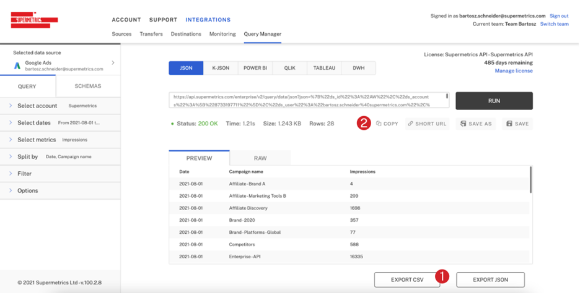Select the Power BI output format
580x293 pixels.
click(x=255, y=68)
